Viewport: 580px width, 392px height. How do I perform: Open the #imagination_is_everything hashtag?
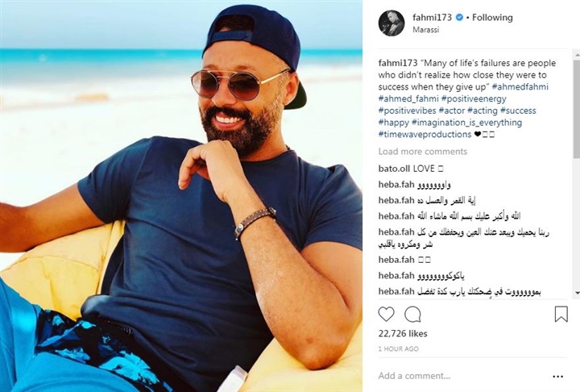pyautogui.click(x=466, y=123)
